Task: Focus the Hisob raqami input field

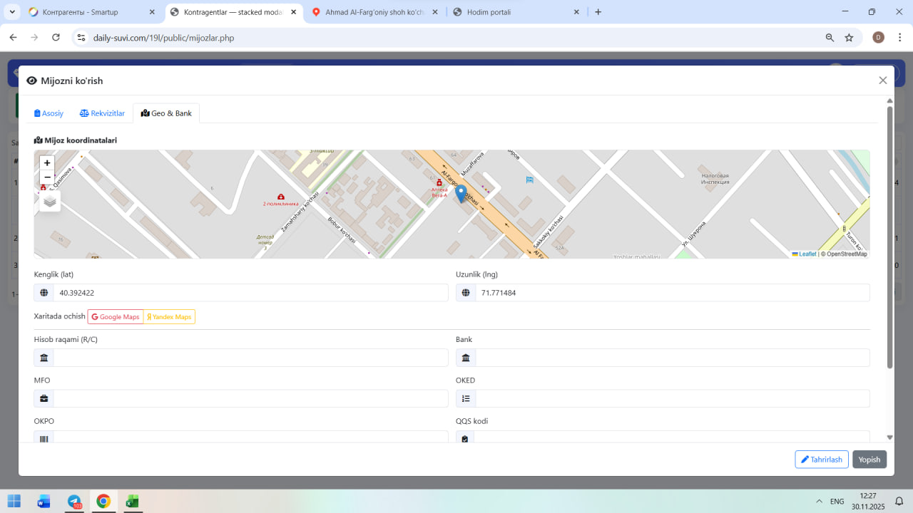Action: (x=250, y=358)
